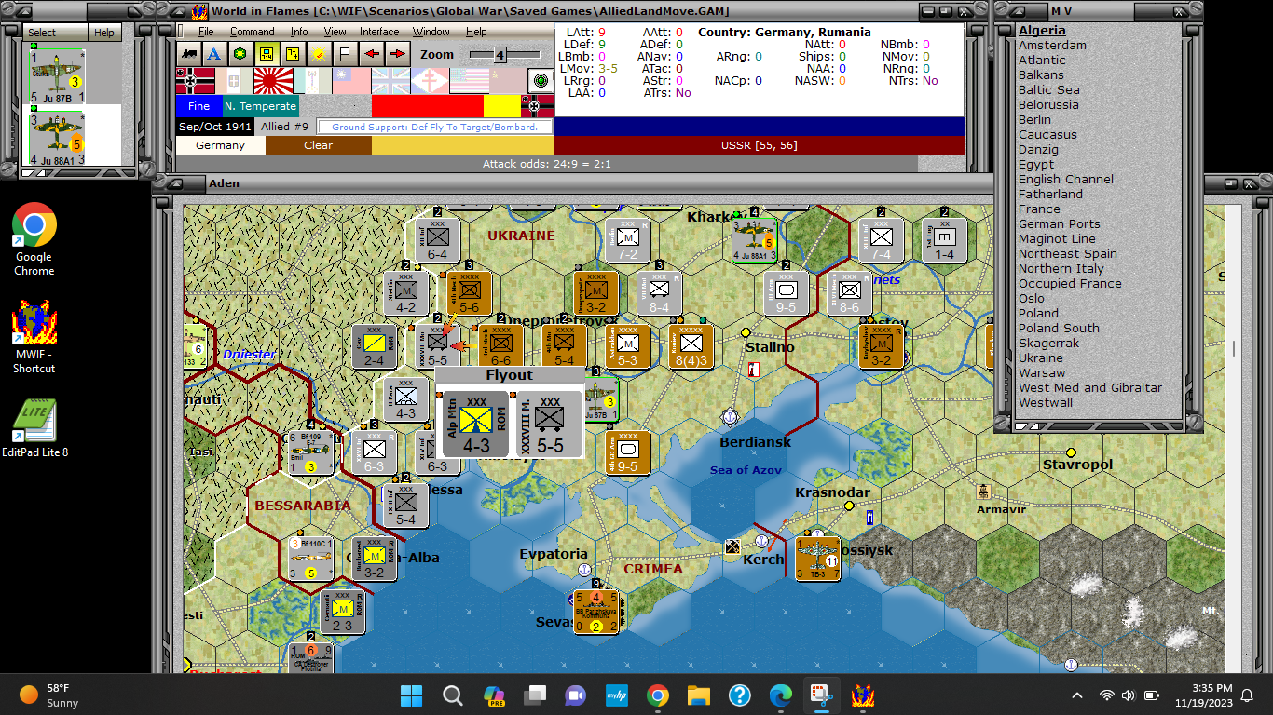Select the Free French cross flag
This screenshot has height=715, width=1273.
click(430, 81)
